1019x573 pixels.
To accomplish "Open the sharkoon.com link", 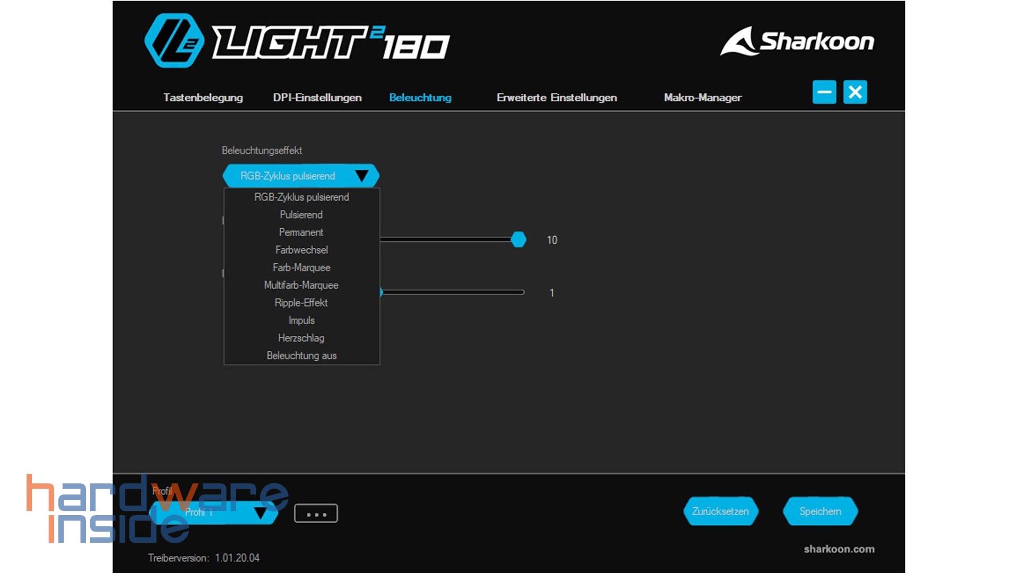I will [x=839, y=549].
